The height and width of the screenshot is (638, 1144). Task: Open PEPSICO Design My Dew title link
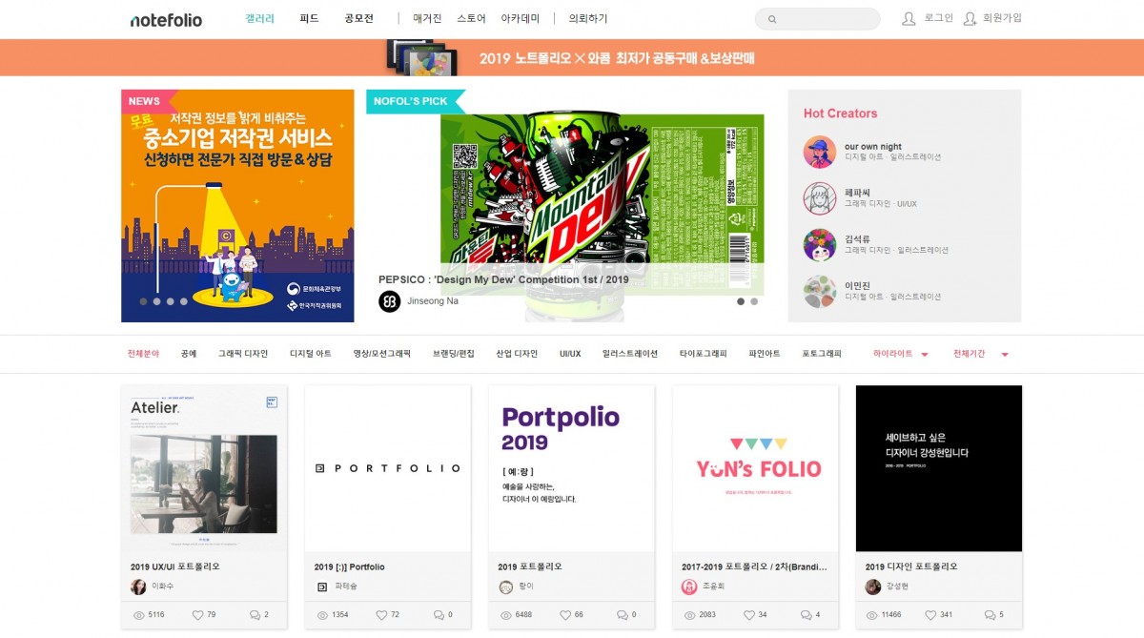503,279
